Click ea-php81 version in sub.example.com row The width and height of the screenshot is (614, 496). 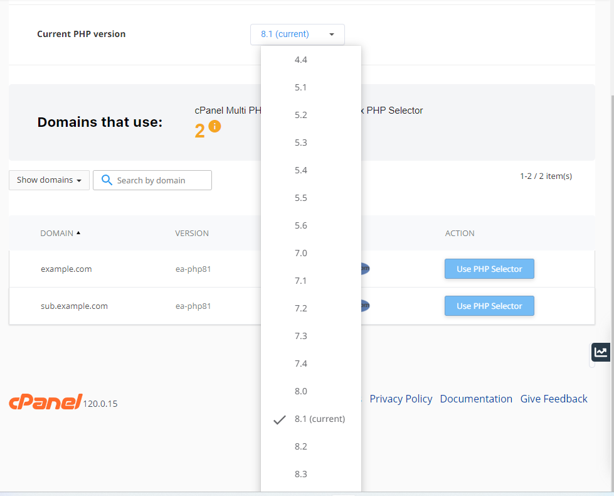pos(193,306)
